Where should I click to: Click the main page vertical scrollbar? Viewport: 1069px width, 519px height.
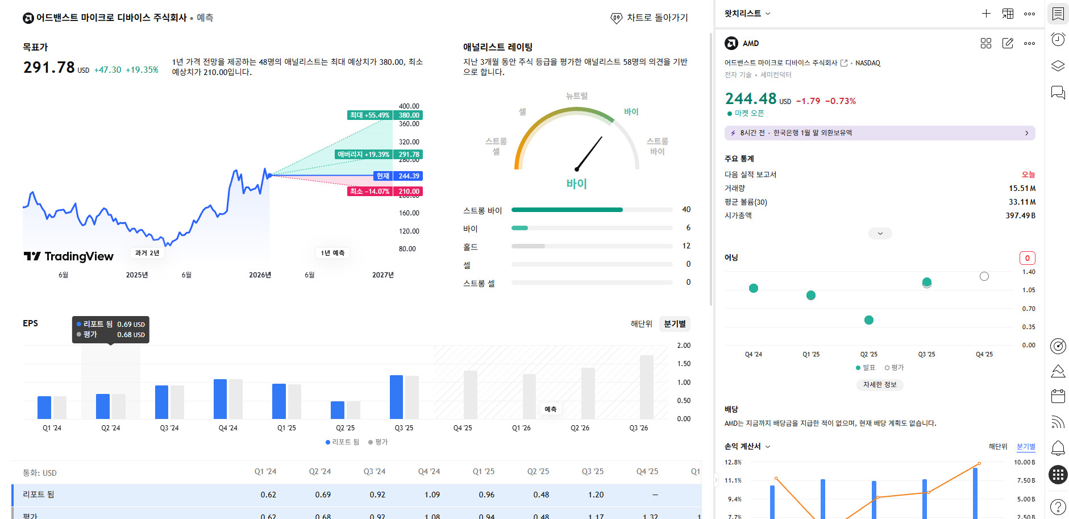pos(711,169)
